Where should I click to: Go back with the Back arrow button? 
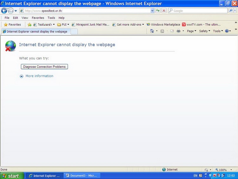click(x=4, y=11)
